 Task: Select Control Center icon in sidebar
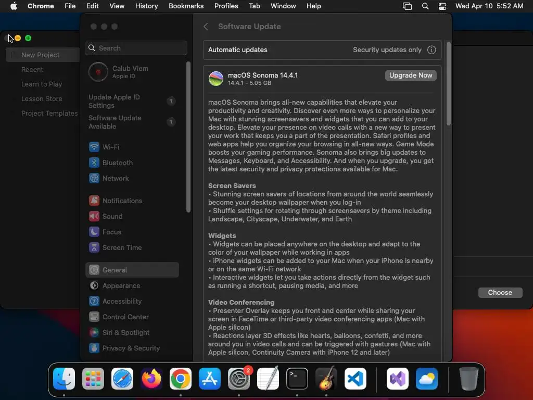[x=94, y=317]
